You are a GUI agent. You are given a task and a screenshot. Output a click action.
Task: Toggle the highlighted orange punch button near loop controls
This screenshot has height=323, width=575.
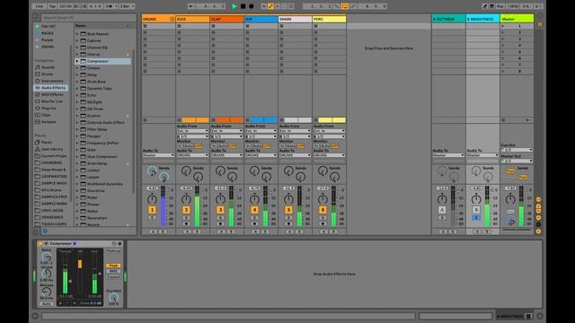[x=345, y=6]
